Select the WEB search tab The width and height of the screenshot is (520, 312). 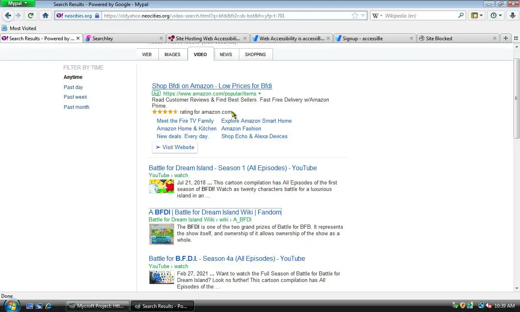click(147, 54)
